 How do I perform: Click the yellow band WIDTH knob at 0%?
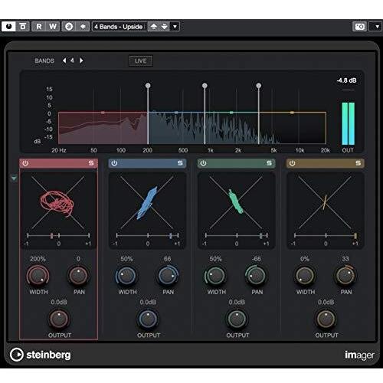coord(305,276)
